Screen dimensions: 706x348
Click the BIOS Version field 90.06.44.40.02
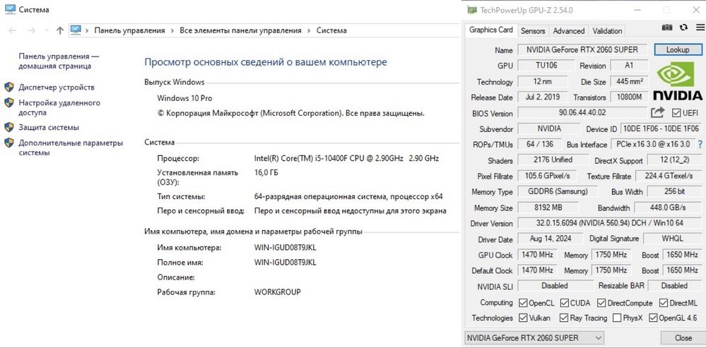(x=582, y=112)
